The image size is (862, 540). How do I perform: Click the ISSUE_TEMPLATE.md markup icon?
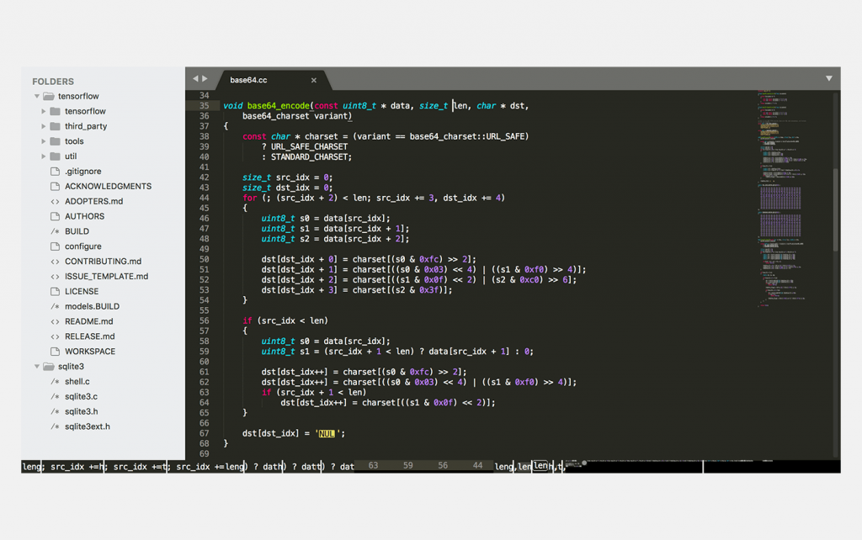(x=55, y=277)
